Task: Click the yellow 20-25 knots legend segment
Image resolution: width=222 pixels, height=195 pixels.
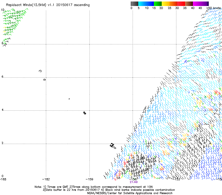Action: click(x=166, y=4)
